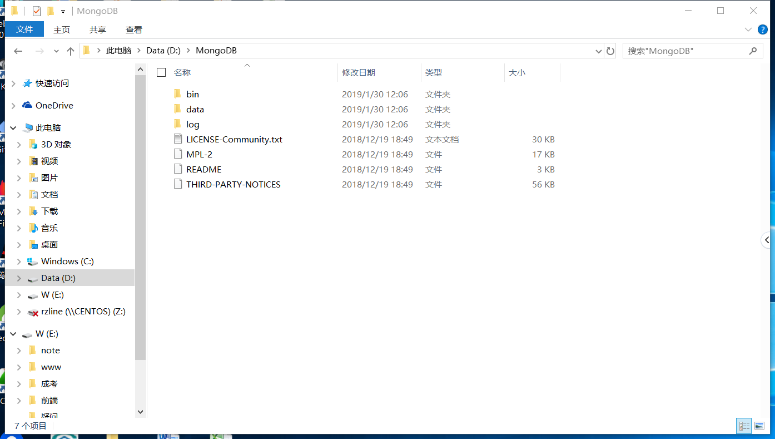Sort by 类型 column header

(434, 72)
